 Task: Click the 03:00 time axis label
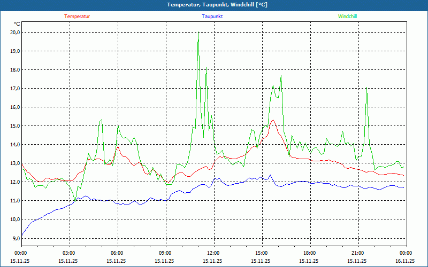pyautogui.click(x=69, y=253)
